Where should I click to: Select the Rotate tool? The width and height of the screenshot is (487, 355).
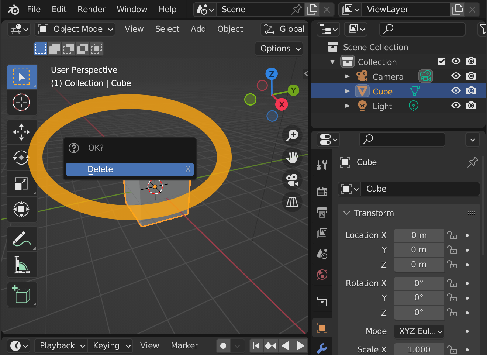pos(22,158)
